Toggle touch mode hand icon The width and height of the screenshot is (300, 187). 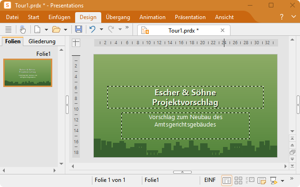[x=23, y=29]
